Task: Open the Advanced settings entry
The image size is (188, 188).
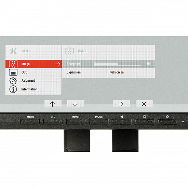Action: [x=33, y=81]
